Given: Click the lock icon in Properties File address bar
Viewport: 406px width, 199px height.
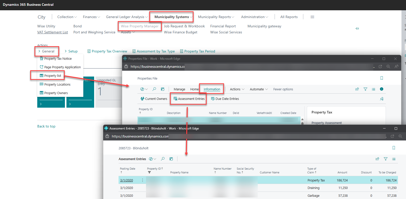Looking at the screenshot, I should [126, 67].
